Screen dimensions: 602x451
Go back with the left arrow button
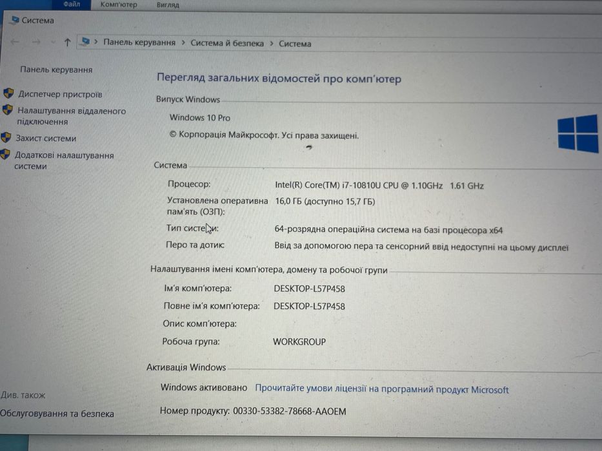15,41
